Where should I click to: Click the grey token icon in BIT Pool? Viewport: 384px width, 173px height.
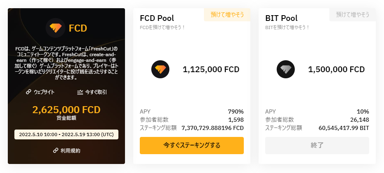pyautogui.click(x=286, y=69)
